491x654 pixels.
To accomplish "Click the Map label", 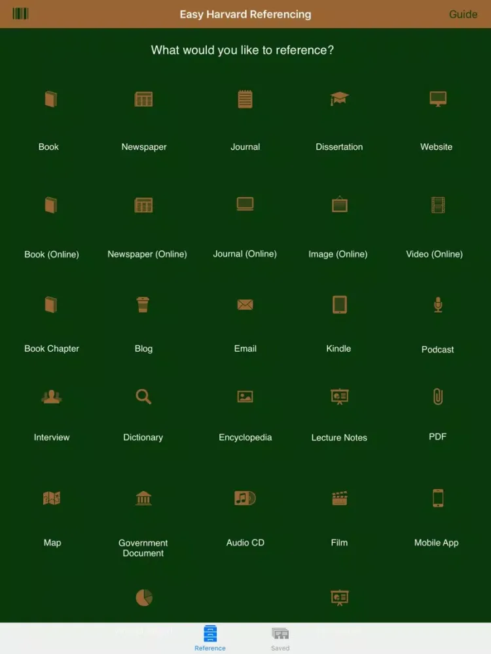I will [52, 543].
